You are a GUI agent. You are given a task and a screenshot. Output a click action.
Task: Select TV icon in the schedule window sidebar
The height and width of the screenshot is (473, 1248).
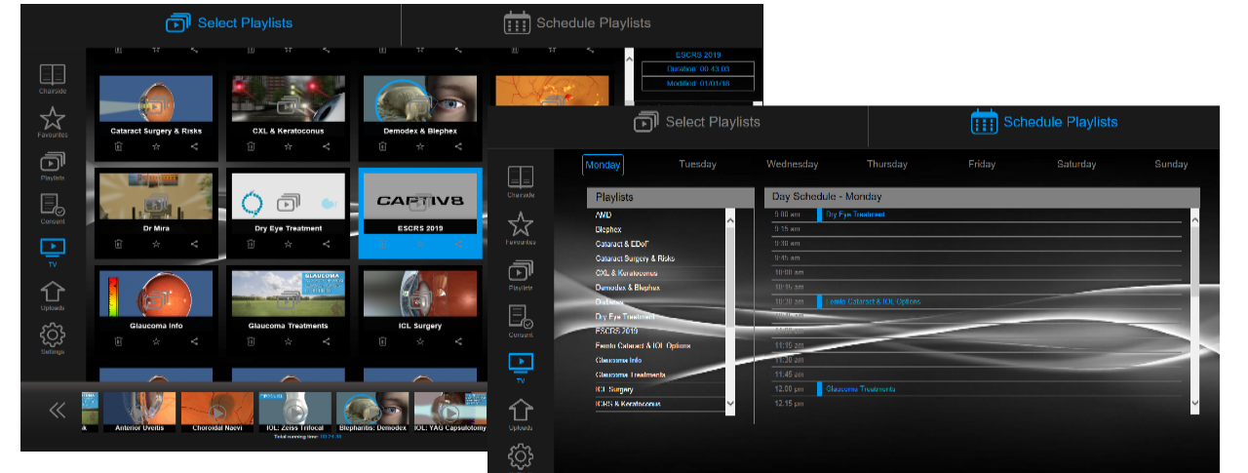click(x=522, y=368)
